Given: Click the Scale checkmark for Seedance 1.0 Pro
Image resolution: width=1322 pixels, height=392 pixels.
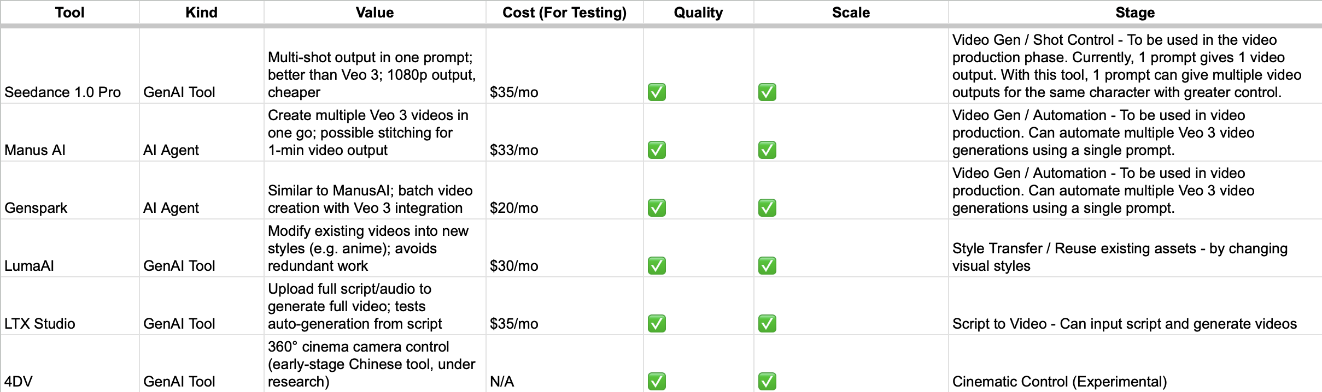Looking at the screenshot, I should coord(767,92).
